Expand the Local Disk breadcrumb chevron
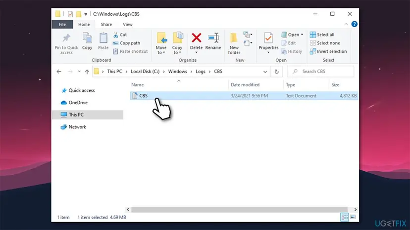Screen dimensions: 410x230 tap(164, 72)
